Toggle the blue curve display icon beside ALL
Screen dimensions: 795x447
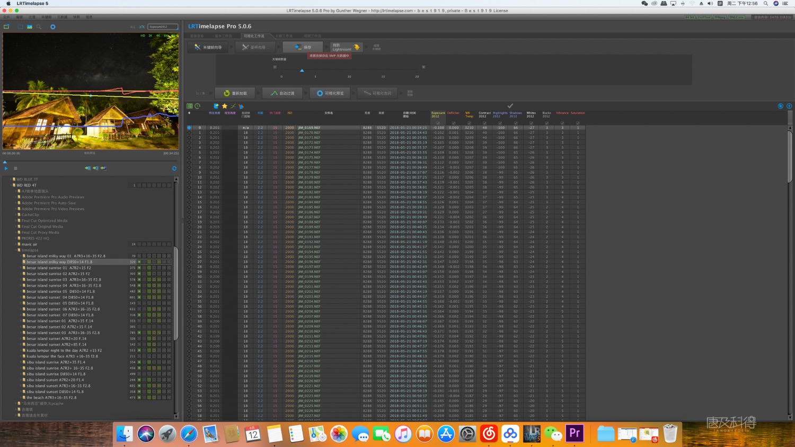142,26
